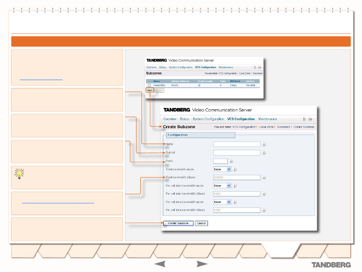362x272 pixels.
Task: Open help icon in Create Subzone window
Action: click(x=304, y=119)
